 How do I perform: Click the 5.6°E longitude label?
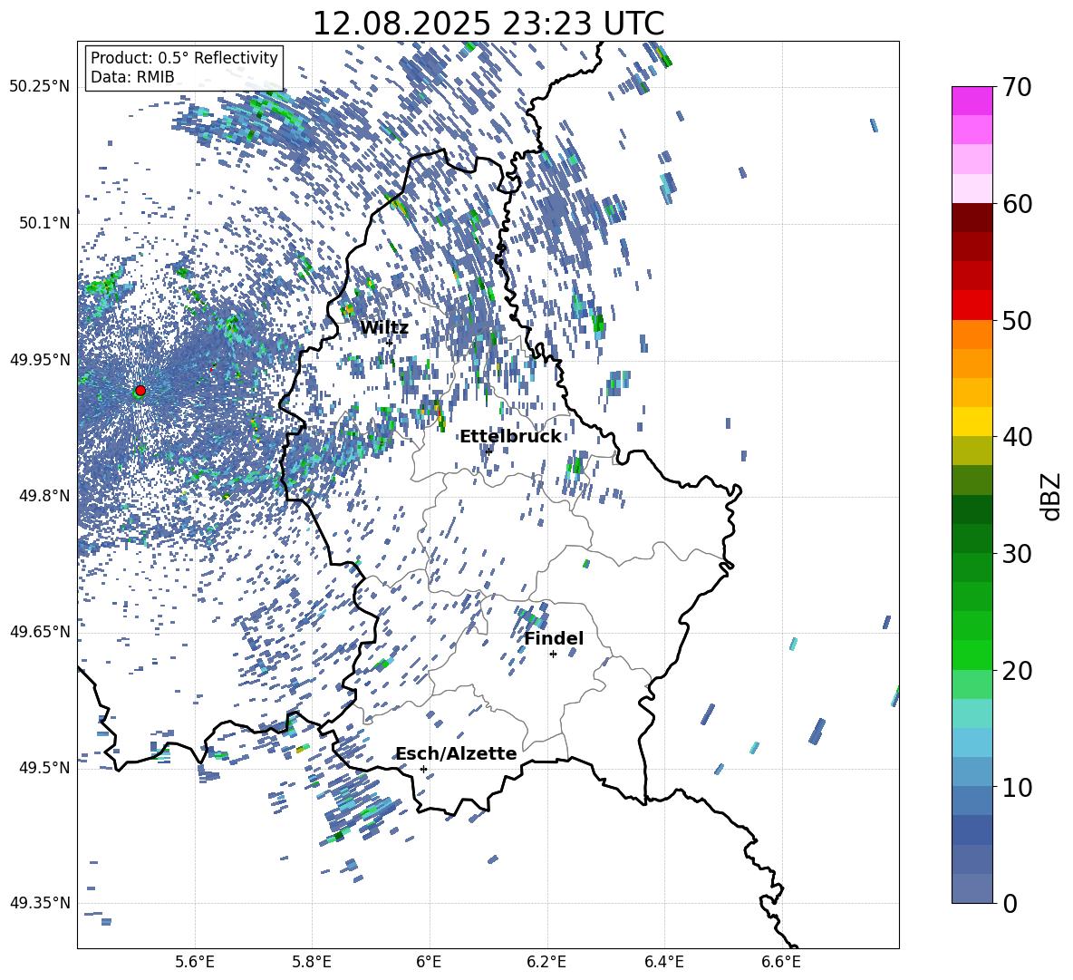point(195,962)
